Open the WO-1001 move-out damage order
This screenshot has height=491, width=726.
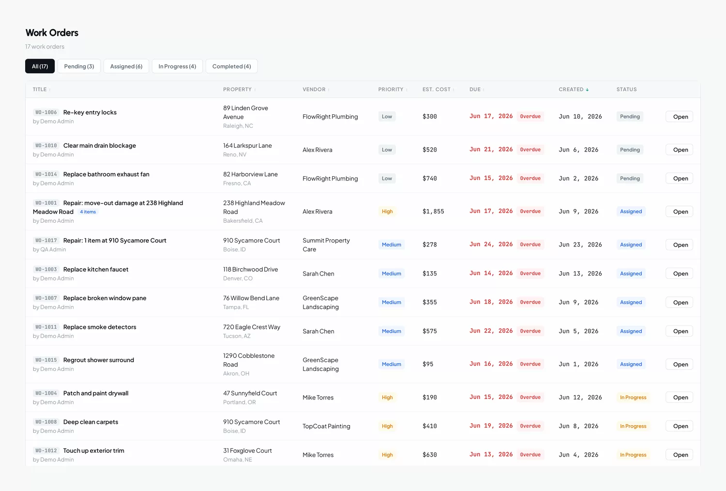click(680, 212)
